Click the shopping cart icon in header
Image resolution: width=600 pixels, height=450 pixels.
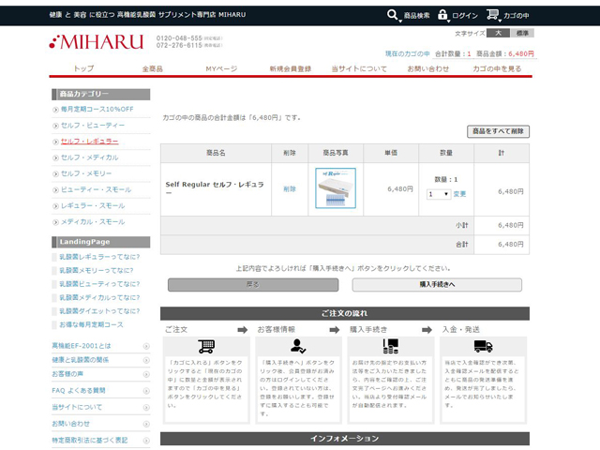coord(492,15)
